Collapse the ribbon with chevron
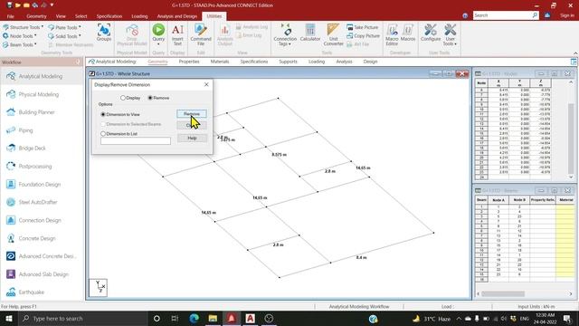579x326 pixels. point(575,53)
